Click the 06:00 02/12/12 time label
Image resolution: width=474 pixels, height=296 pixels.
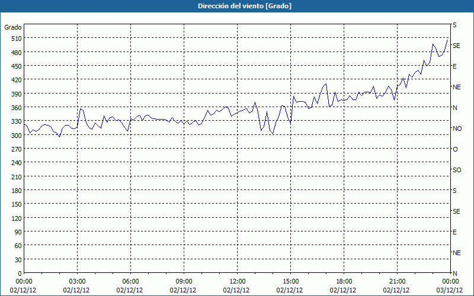point(130,286)
